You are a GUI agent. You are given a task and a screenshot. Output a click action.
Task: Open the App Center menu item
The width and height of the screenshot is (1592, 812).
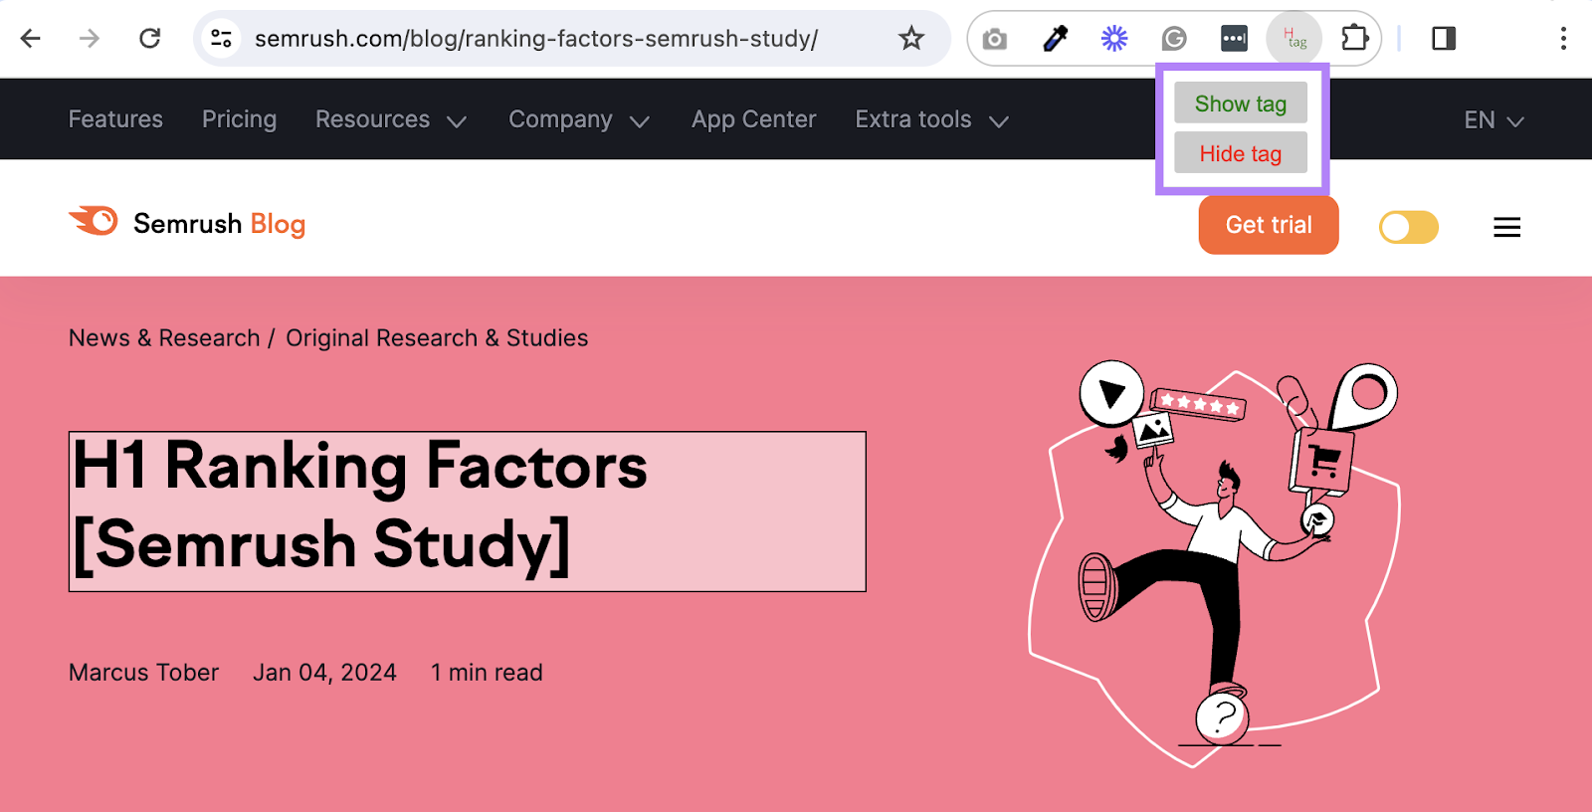tap(753, 120)
